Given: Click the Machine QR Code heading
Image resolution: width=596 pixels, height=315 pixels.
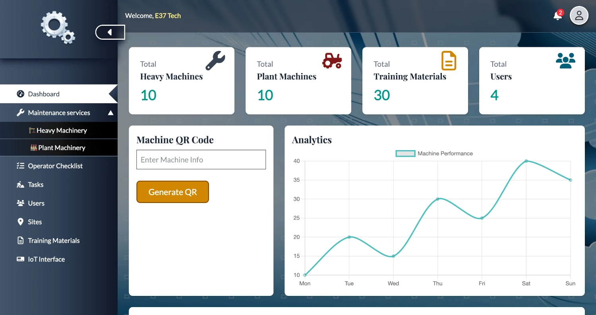Looking at the screenshot, I should 175,140.
